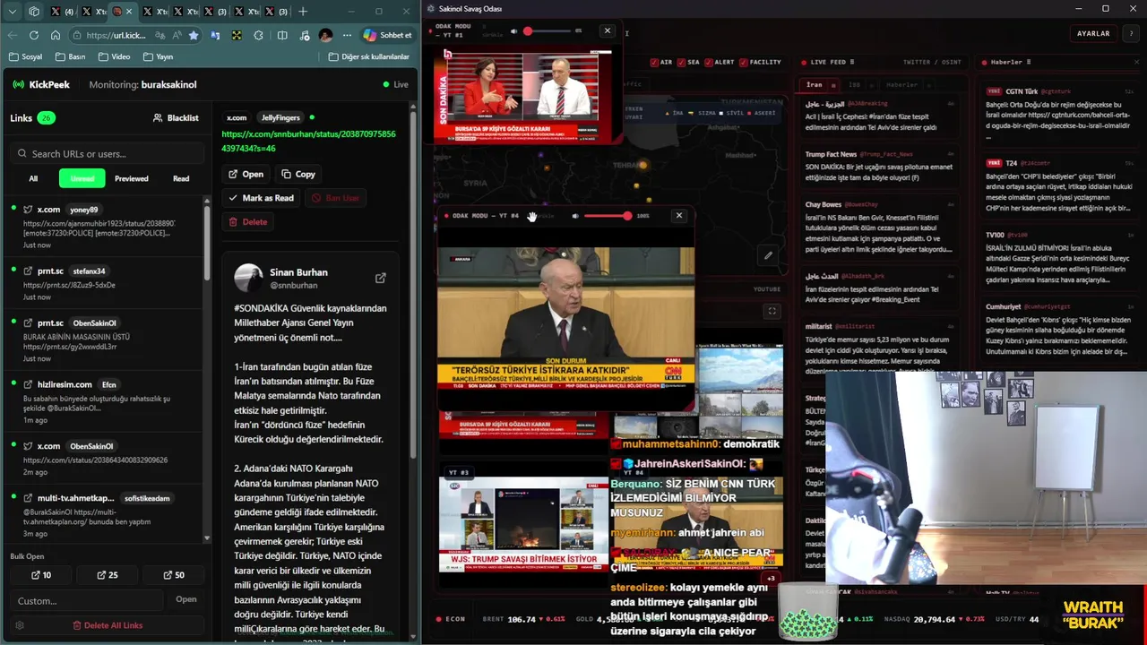Image resolution: width=1147 pixels, height=645 pixels.
Task: Reload the KickPeek page
Action: coord(34,35)
